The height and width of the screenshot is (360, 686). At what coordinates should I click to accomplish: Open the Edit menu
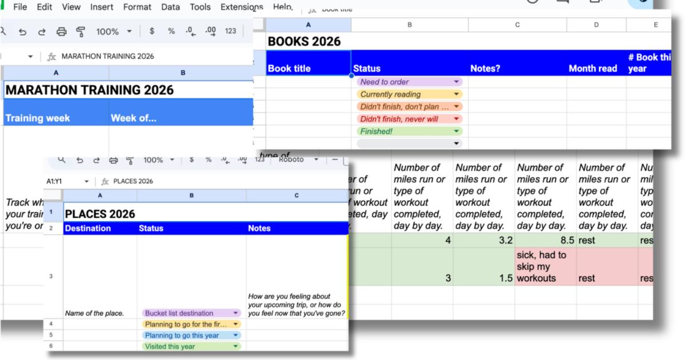[x=44, y=7]
